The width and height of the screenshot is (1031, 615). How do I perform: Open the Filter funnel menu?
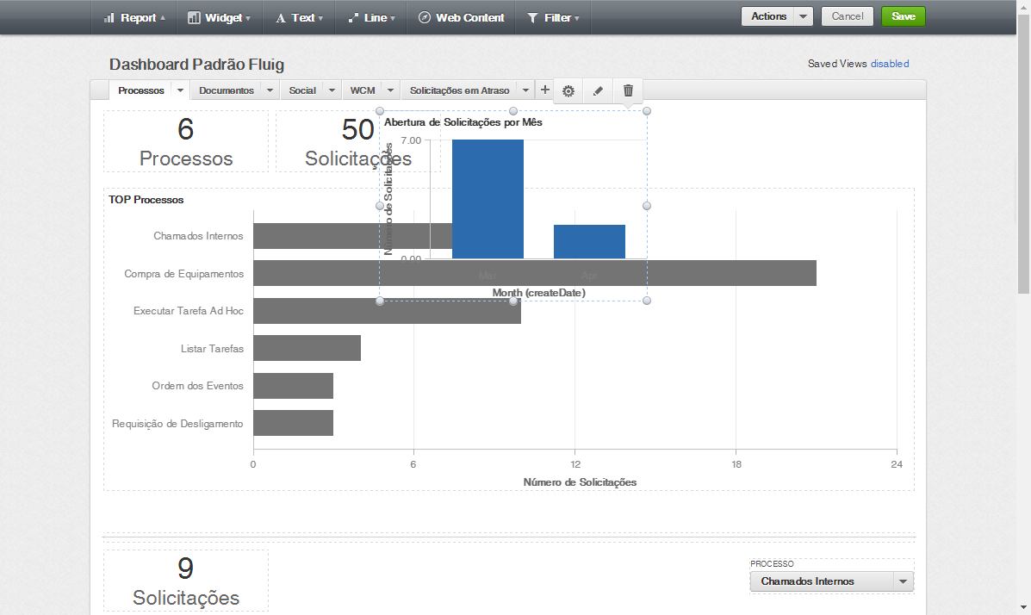tap(552, 17)
